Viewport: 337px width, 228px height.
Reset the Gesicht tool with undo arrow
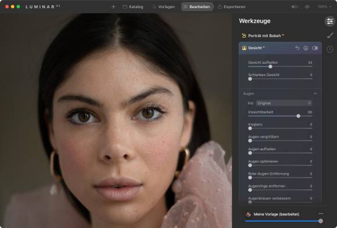297,48
